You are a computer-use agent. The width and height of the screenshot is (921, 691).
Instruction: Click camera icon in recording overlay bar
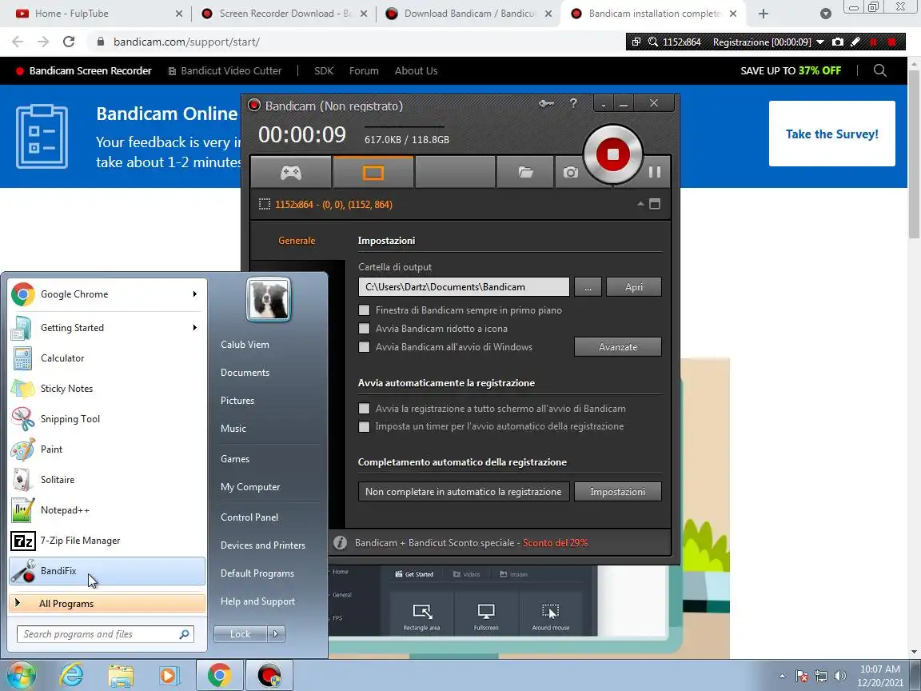pos(838,42)
